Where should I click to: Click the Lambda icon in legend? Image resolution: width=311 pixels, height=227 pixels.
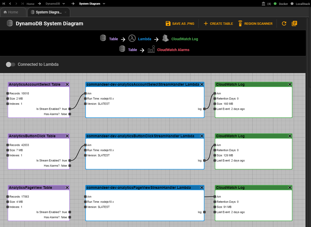pos(132,38)
